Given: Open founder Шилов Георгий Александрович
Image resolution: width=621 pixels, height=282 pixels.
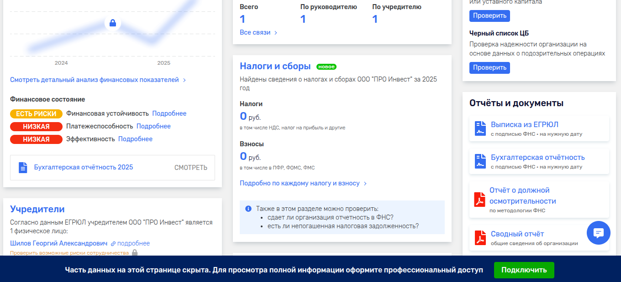Looking at the screenshot, I should coord(59,243).
